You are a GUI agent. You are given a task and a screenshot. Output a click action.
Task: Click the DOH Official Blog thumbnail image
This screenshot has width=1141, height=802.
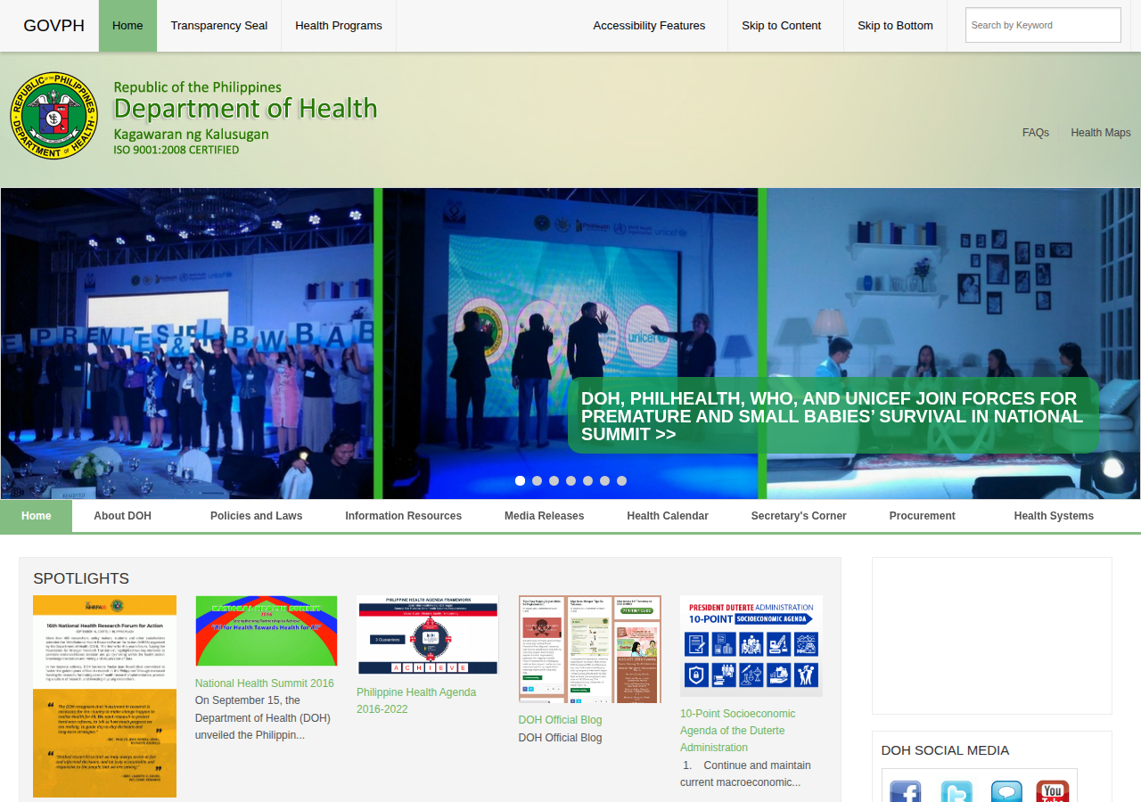click(x=590, y=649)
